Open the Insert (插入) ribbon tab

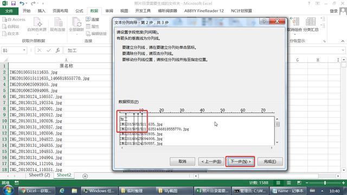[41, 11]
